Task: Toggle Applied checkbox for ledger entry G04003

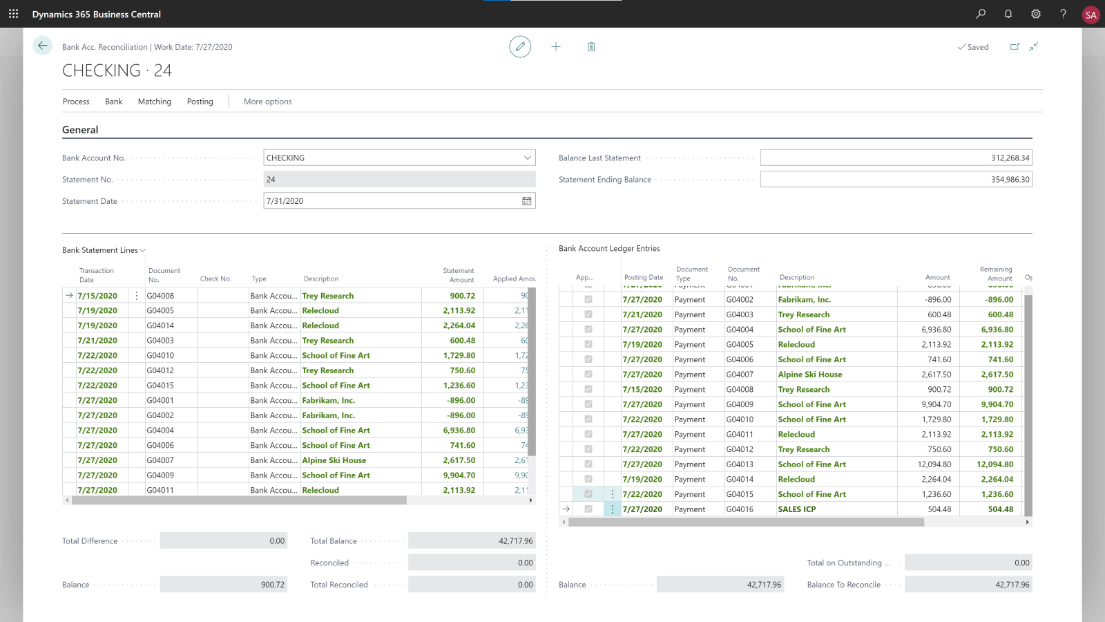Action: [588, 314]
